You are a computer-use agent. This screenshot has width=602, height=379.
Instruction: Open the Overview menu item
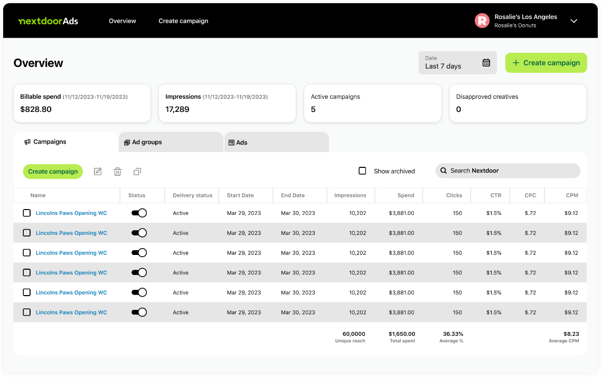tap(122, 21)
